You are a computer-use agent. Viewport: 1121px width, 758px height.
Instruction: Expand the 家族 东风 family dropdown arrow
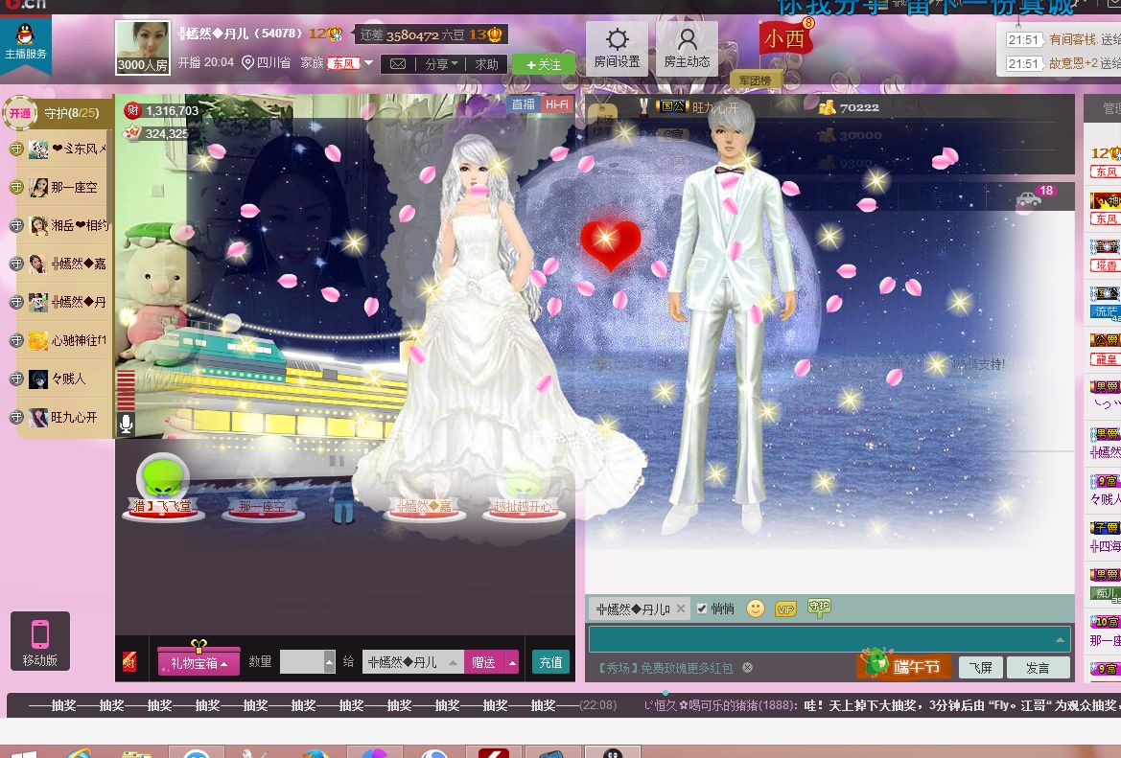pyautogui.click(x=369, y=63)
